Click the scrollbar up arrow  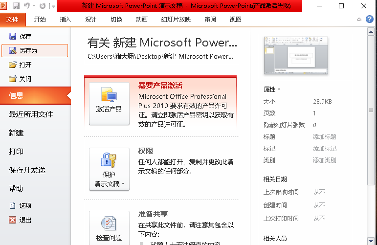click(371, 32)
